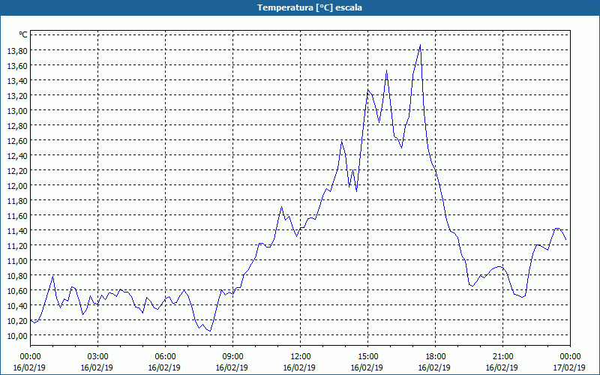The width and height of the screenshot is (600, 375).
Task: Click the 16/02/19 date under 12:00
Action: click(299, 367)
